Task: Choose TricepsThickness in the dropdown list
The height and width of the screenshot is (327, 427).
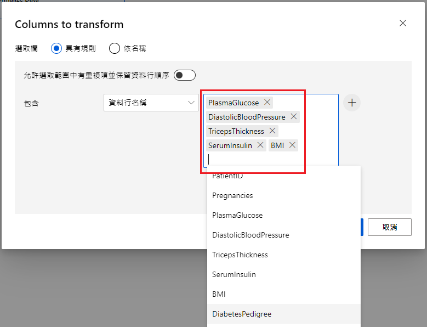Action: point(284,255)
